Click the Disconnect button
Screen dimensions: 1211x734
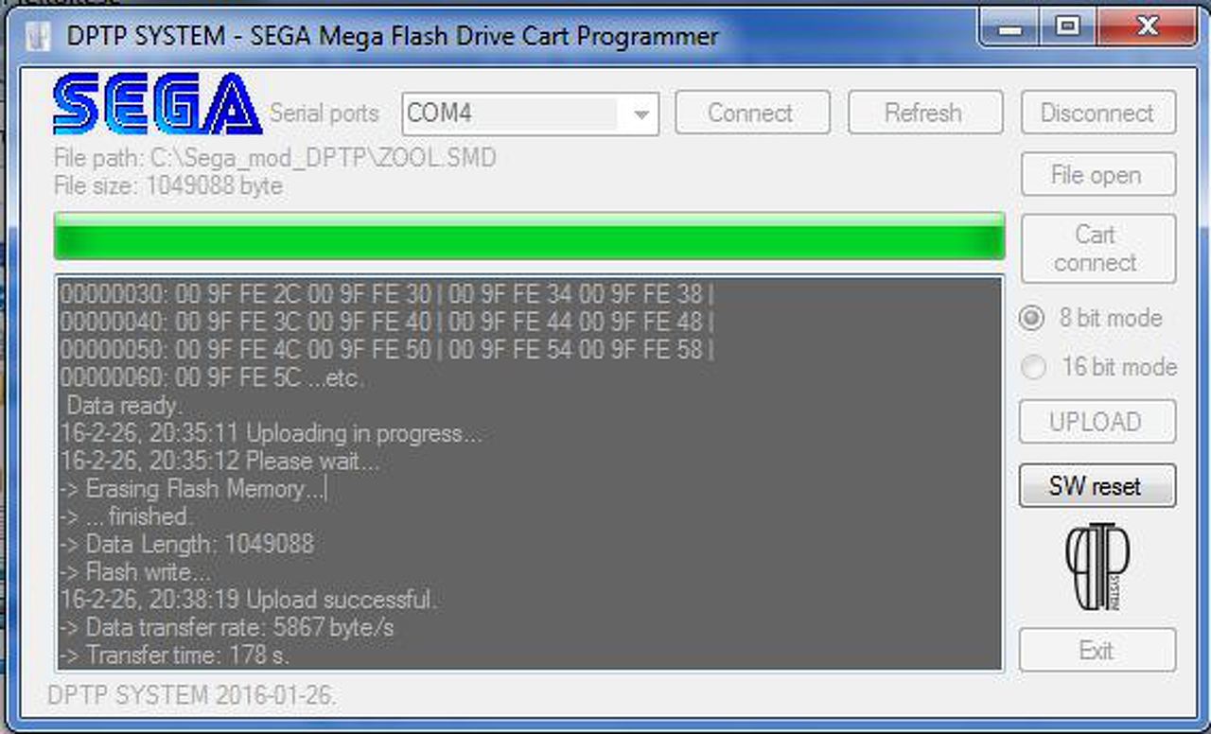1098,114
